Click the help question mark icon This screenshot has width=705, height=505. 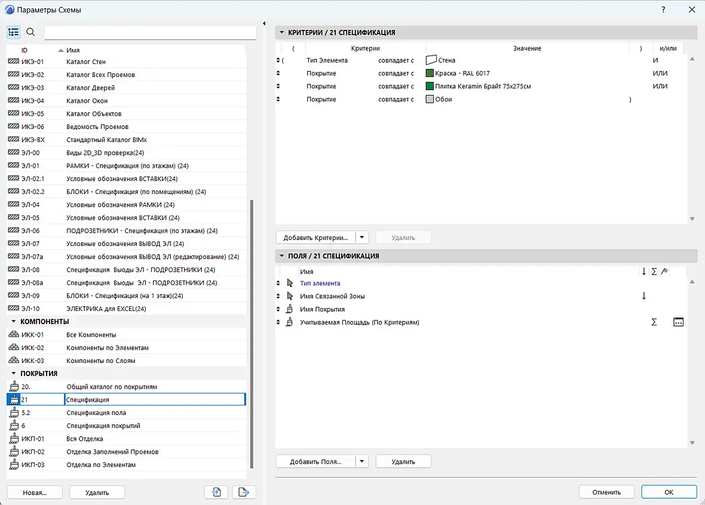(x=663, y=10)
